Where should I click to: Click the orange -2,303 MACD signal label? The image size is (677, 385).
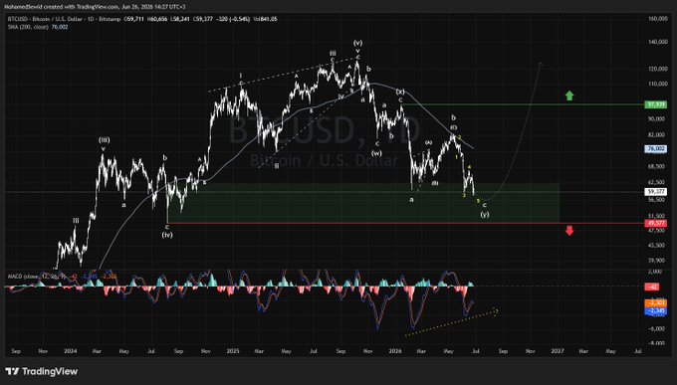(x=656, y=303)
